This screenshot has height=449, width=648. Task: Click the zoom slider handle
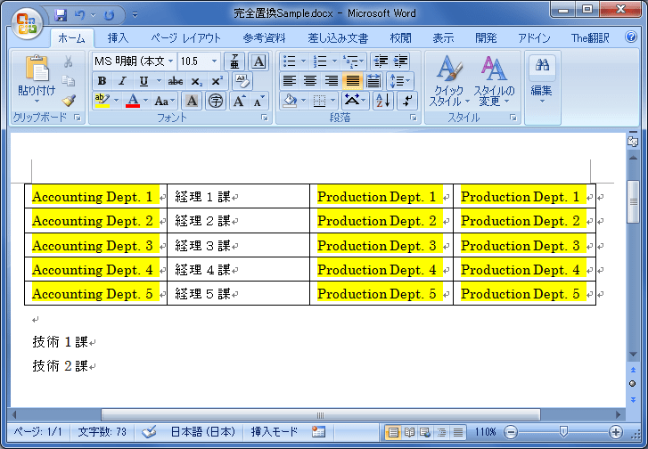(x=563, y=431)
